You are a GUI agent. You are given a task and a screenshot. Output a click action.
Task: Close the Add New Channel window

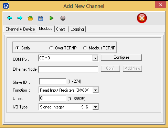[x=160, y=4]
